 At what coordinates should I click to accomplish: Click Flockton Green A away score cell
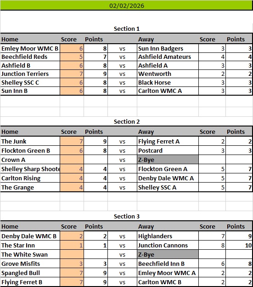click(x=212, y=169)
